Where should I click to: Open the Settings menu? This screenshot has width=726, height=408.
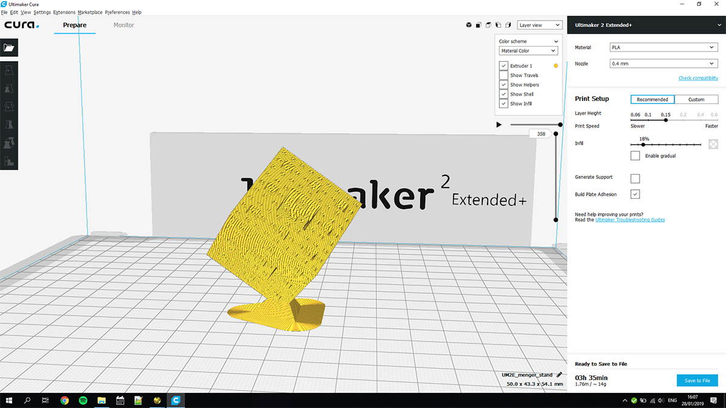(x=42, y=12)
